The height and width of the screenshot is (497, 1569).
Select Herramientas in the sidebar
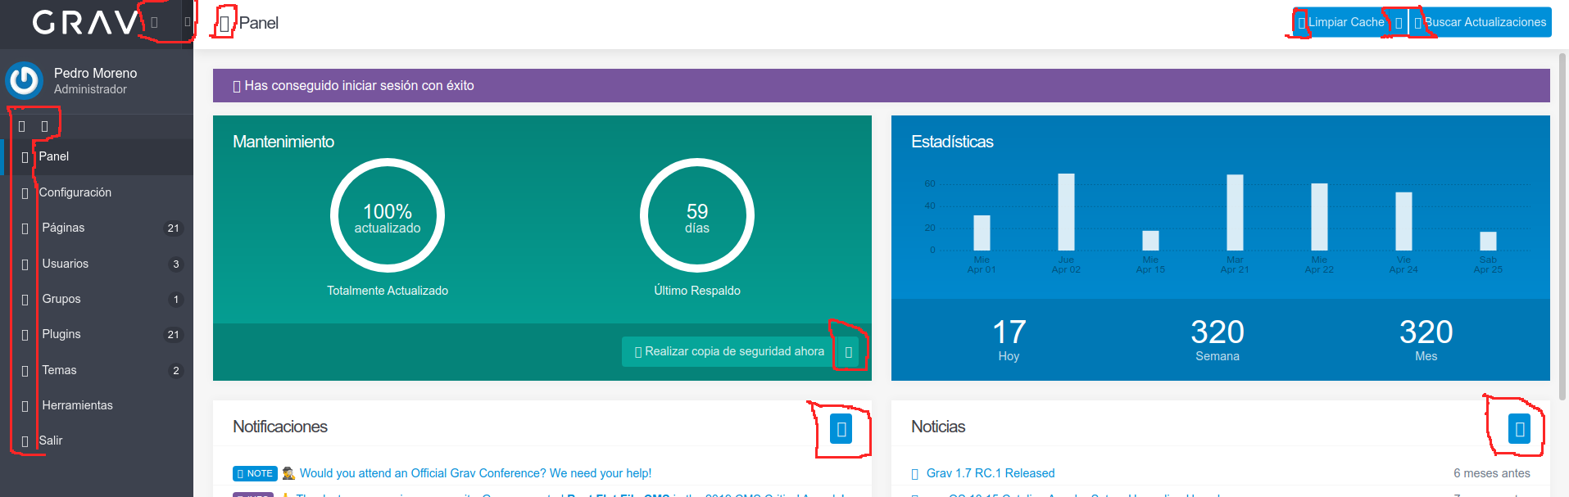(97, 405)
